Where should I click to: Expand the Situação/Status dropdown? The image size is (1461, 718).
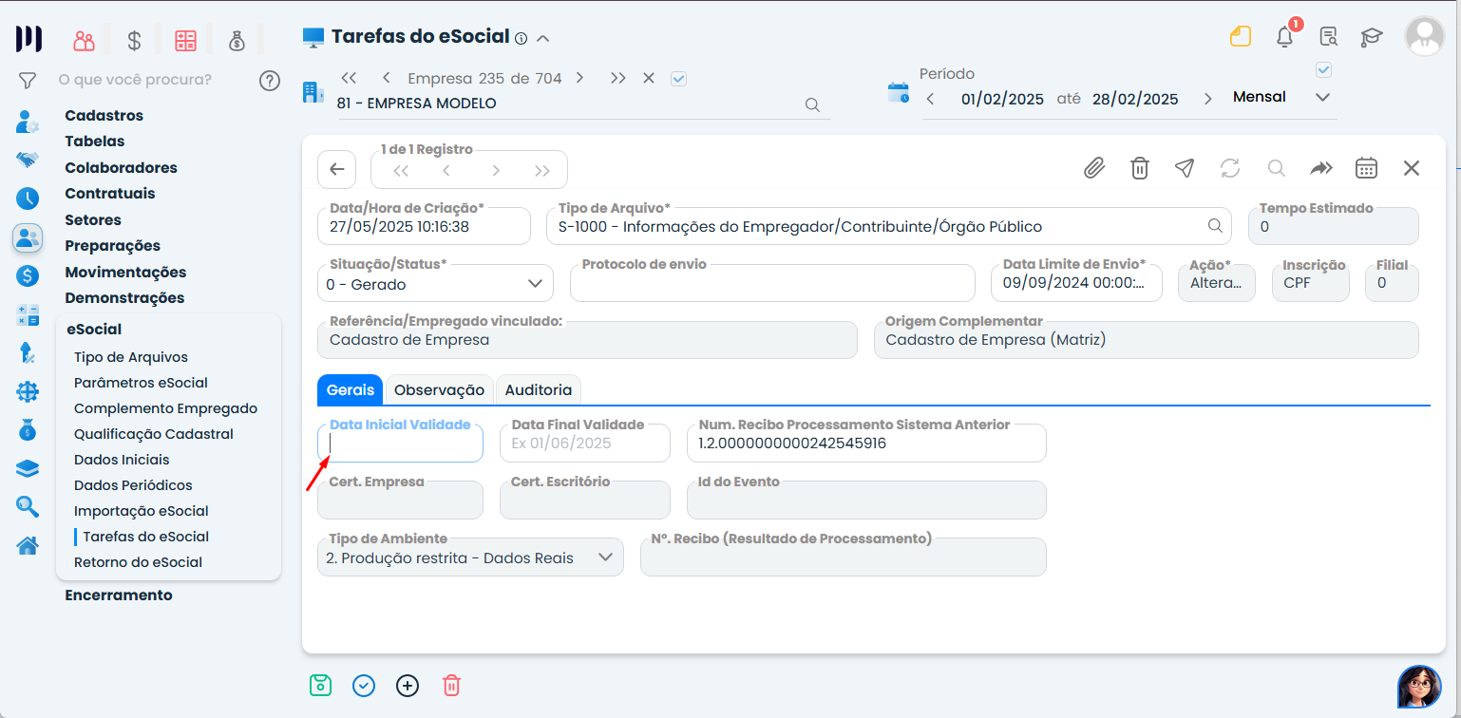[534, 283]
